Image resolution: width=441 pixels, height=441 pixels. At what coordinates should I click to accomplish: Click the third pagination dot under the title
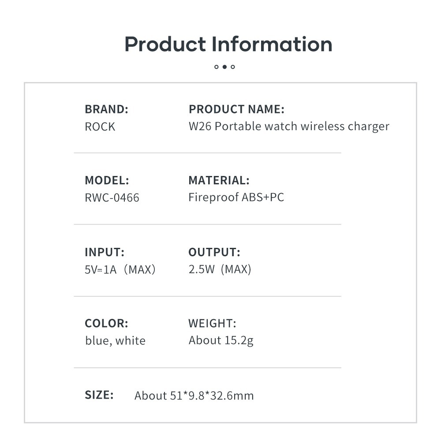[x=233, y=67]
